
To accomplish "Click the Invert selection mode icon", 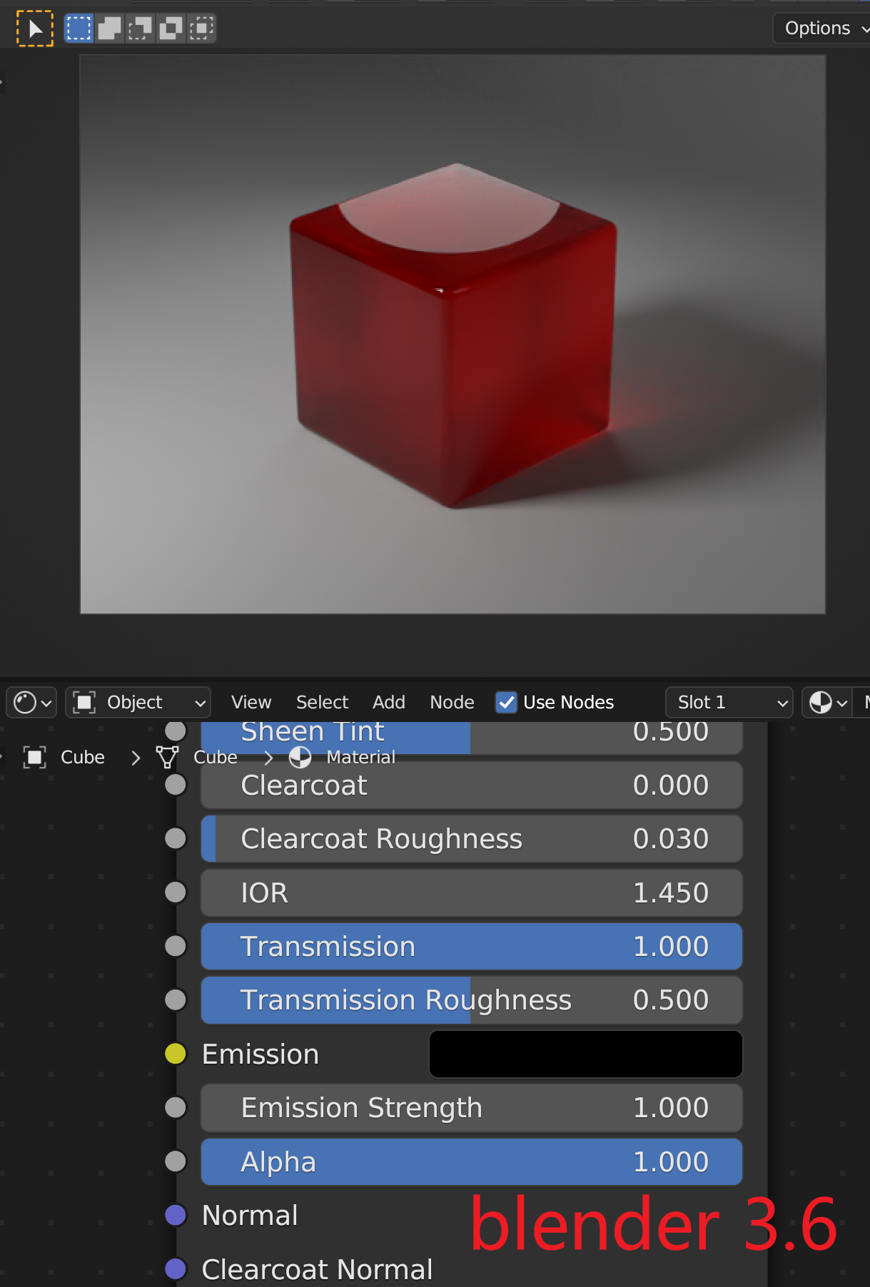I will (171, 29).
